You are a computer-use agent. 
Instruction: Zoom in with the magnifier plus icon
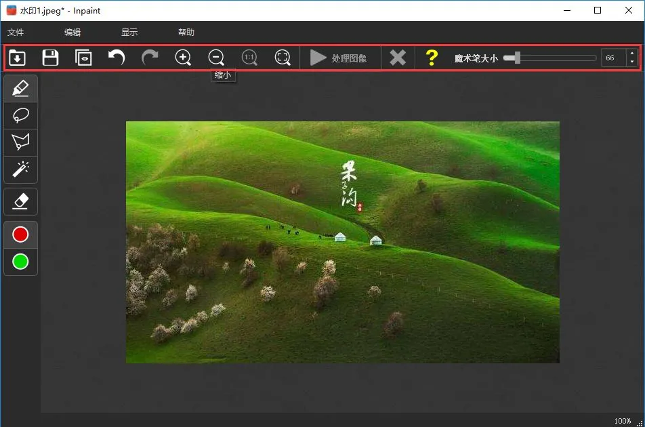click(x=183, y=58)
